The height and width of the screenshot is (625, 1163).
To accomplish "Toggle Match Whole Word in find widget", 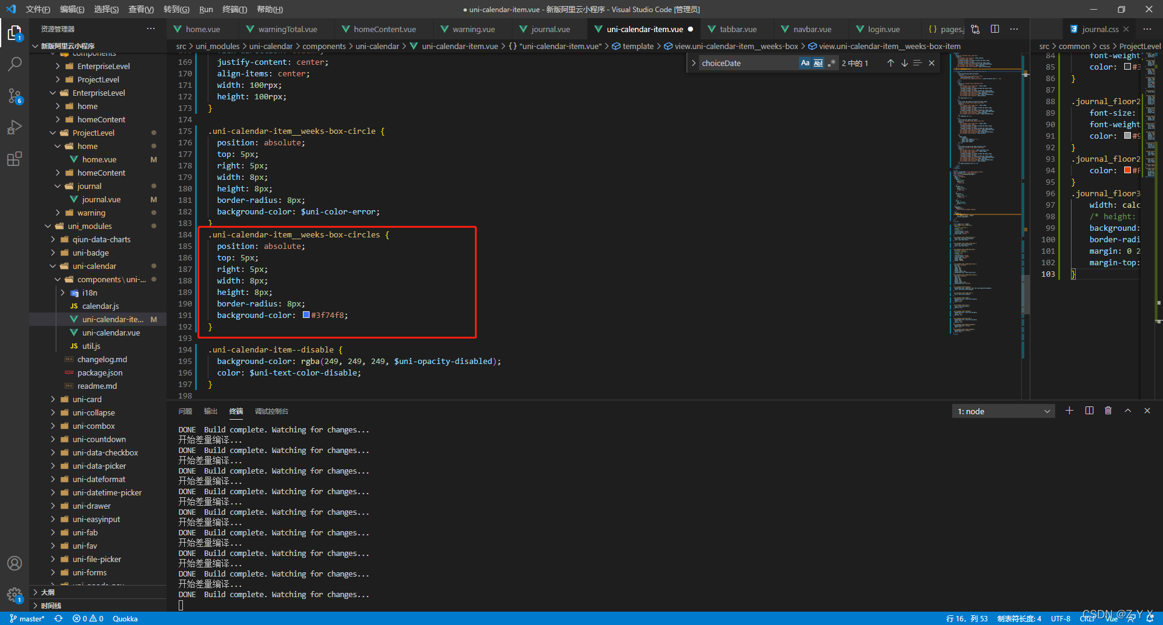I will pyautogui.click(x=818, y=63).
